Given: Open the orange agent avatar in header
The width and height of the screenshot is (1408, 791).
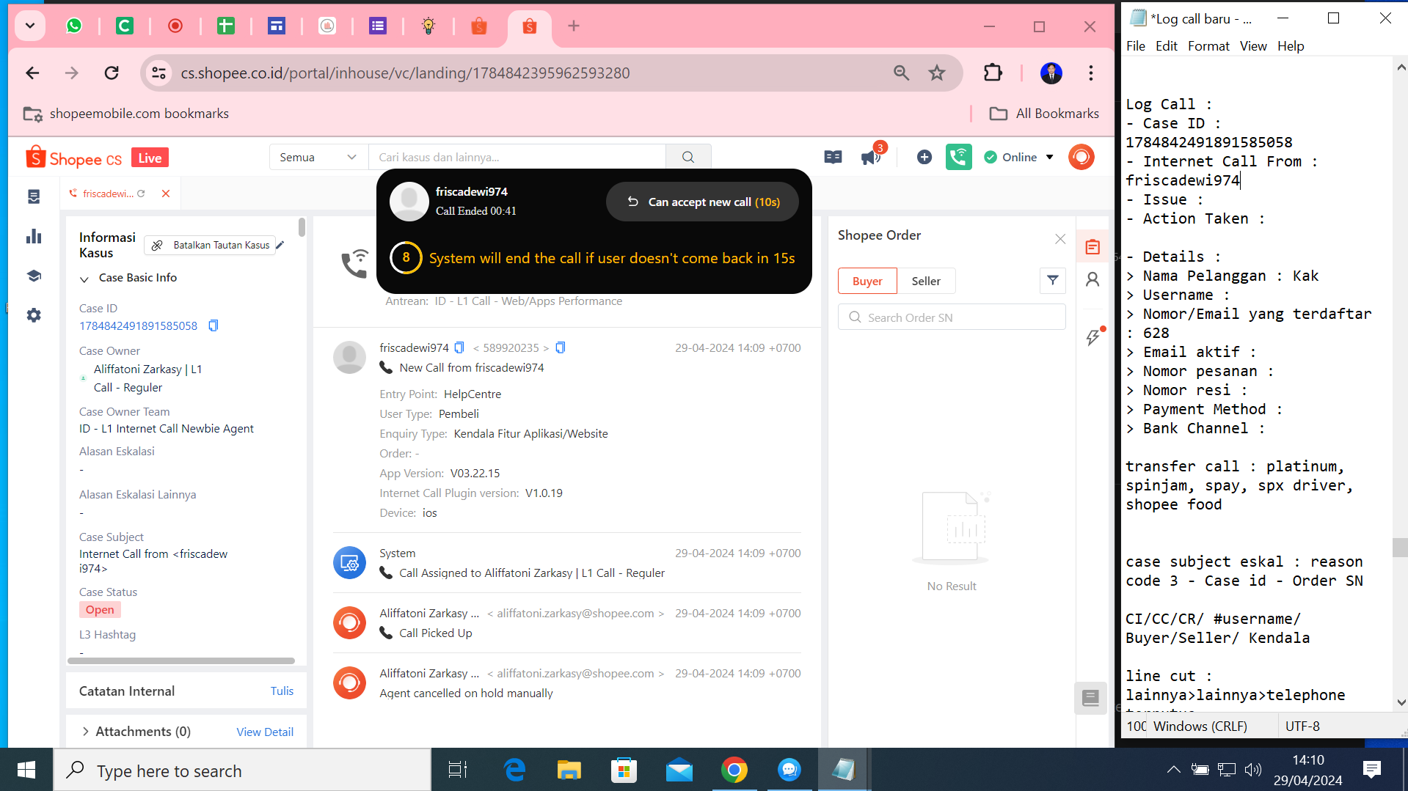Looking at the screenshot, I should point(1081,157).
